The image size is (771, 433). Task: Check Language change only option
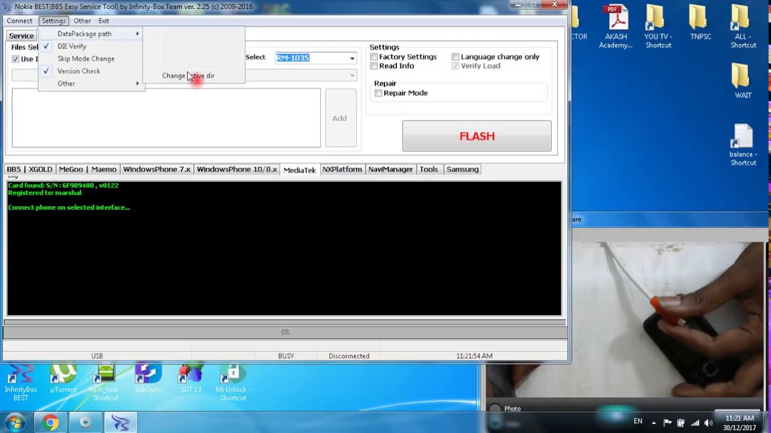[x=455, y=57]
